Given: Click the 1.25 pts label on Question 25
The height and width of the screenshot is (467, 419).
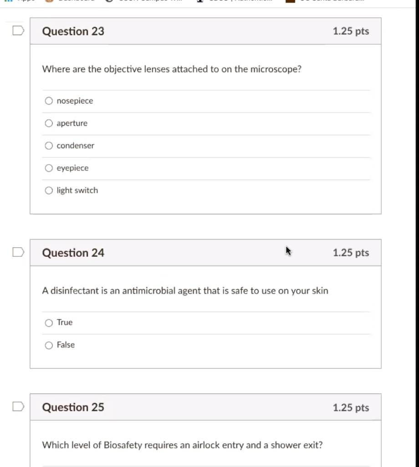Looking at the screenshot, I should click(x=351, y=408).
